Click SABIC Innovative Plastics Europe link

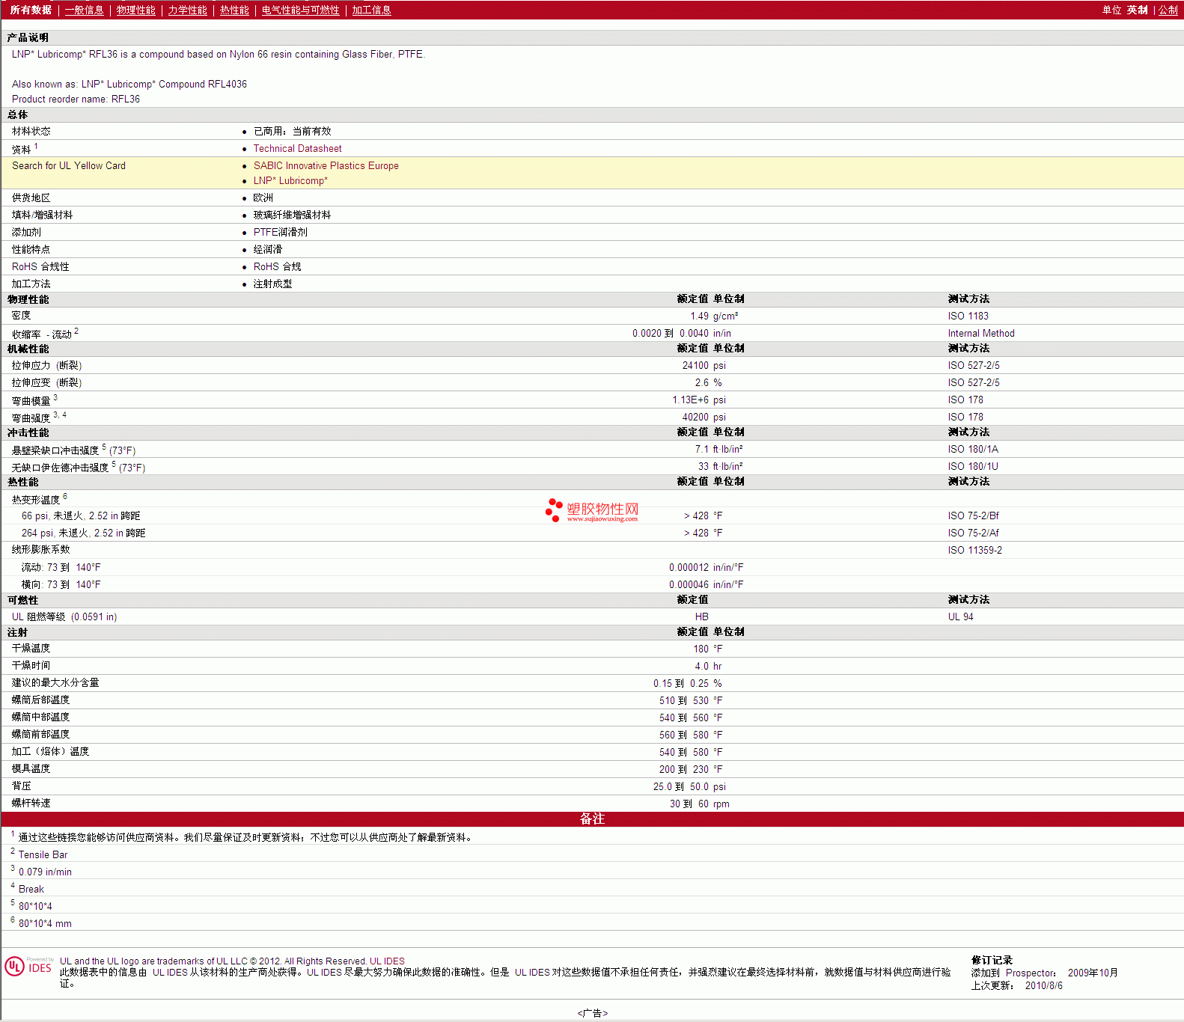[326, 166]
